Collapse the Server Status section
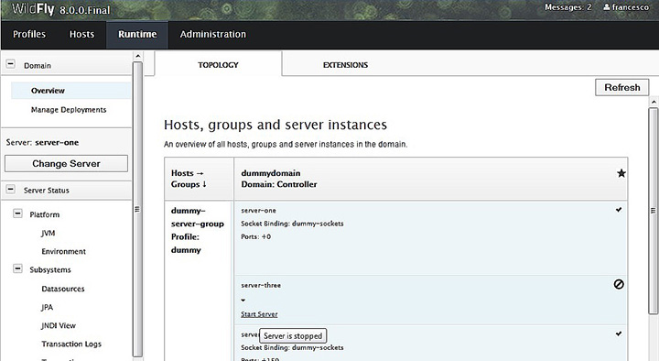The width and height of the screenshot is (659, 361). point(10,190)
